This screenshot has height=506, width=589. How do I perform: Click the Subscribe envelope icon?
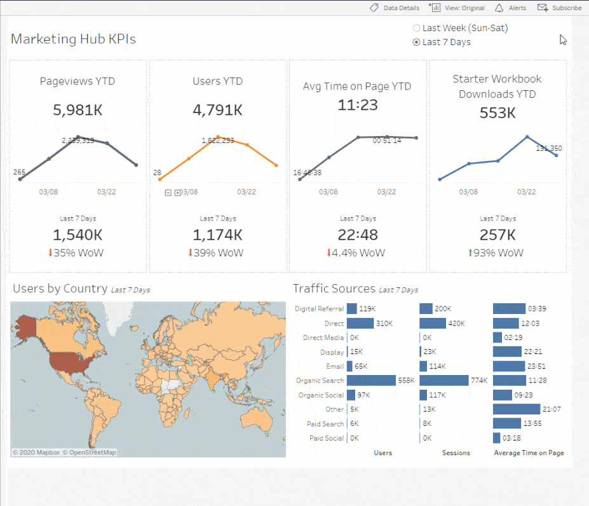(543, 8)
